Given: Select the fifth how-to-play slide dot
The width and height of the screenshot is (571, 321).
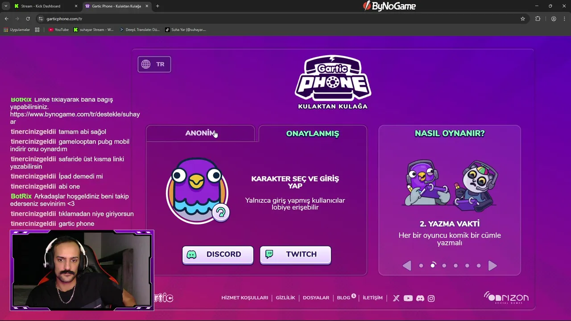Looking at the screenshot, I should coord(467,266).
